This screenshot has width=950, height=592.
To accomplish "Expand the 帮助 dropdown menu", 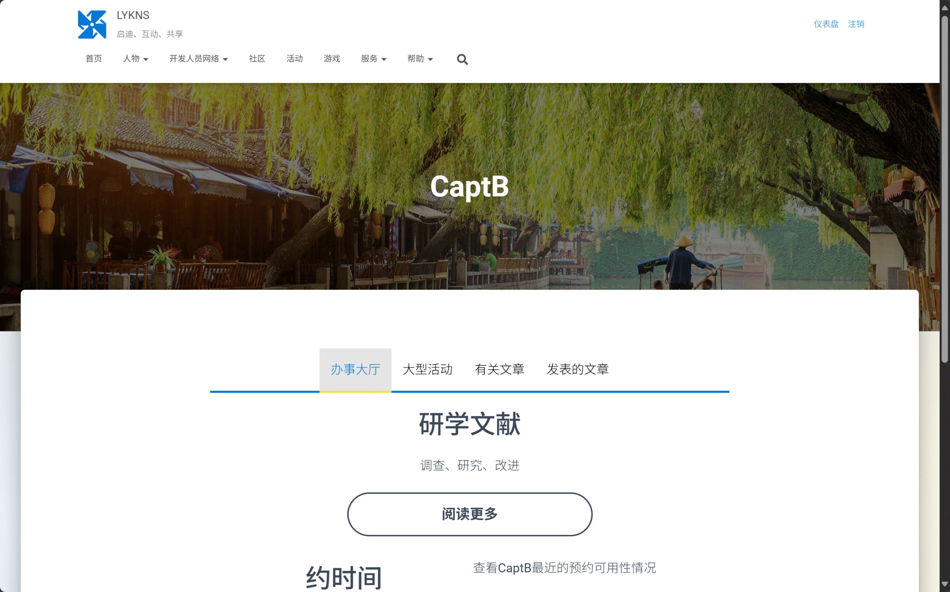I will click(420, 59).
